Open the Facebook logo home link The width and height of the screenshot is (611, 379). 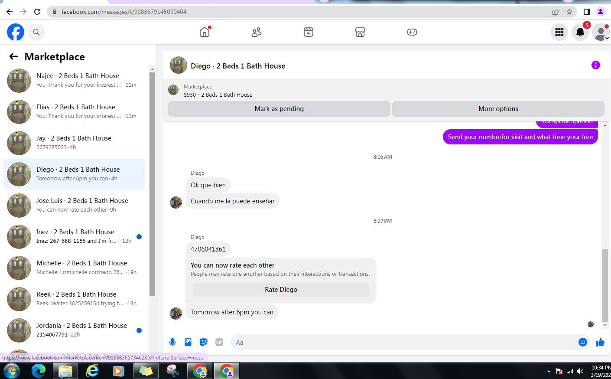[16, 32]
